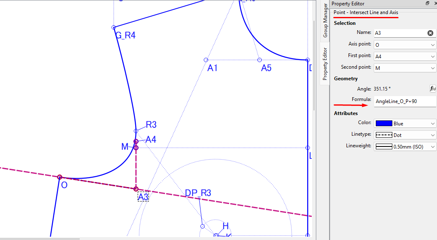Select point O on the drawing canvas
The height and width of the screenshot is (240, 437).
(60, 177)
